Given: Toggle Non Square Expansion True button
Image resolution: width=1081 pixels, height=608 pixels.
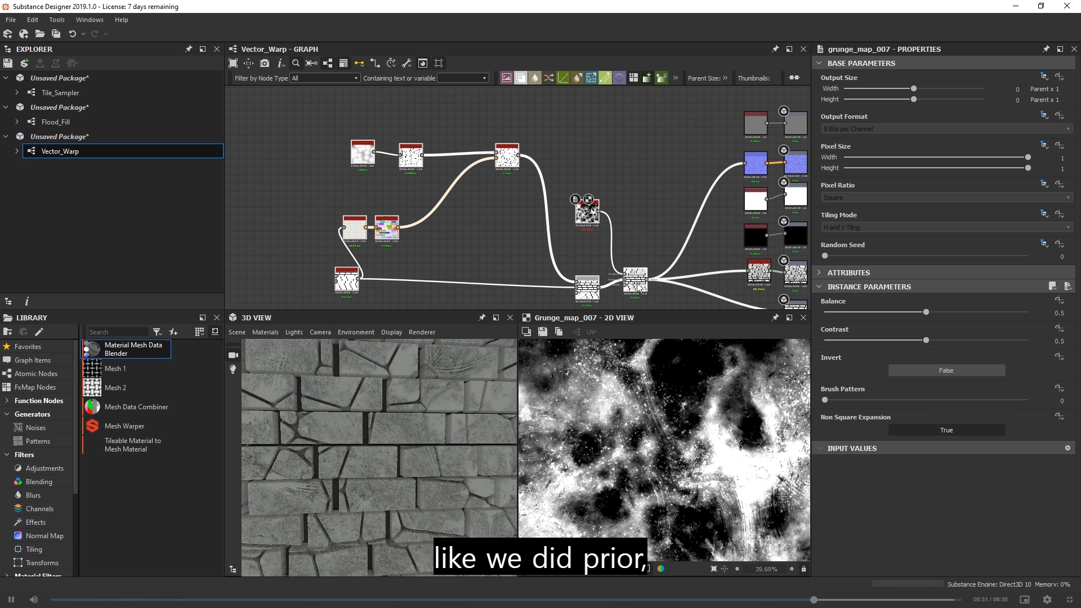Looking at the screenshot, I should (x=946, y=430).
